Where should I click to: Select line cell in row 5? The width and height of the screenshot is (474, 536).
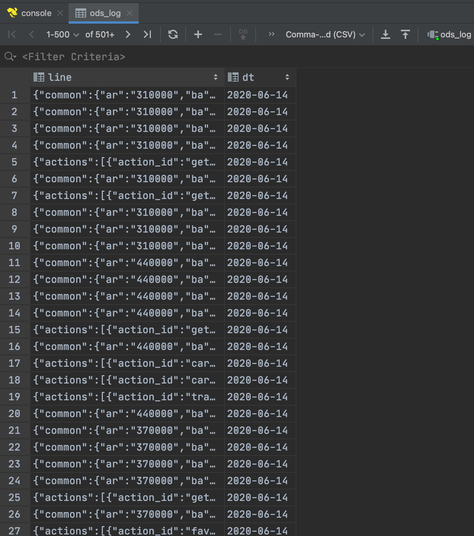pos(127,162)
